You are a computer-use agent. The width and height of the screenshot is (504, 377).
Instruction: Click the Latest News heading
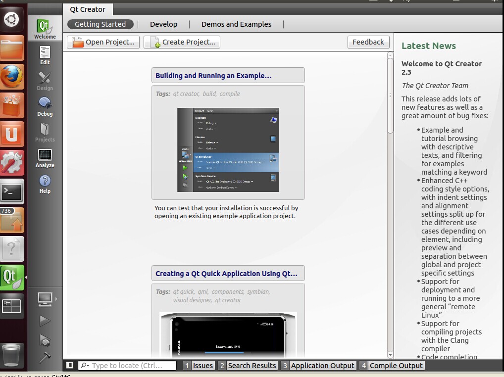[428, 46]
